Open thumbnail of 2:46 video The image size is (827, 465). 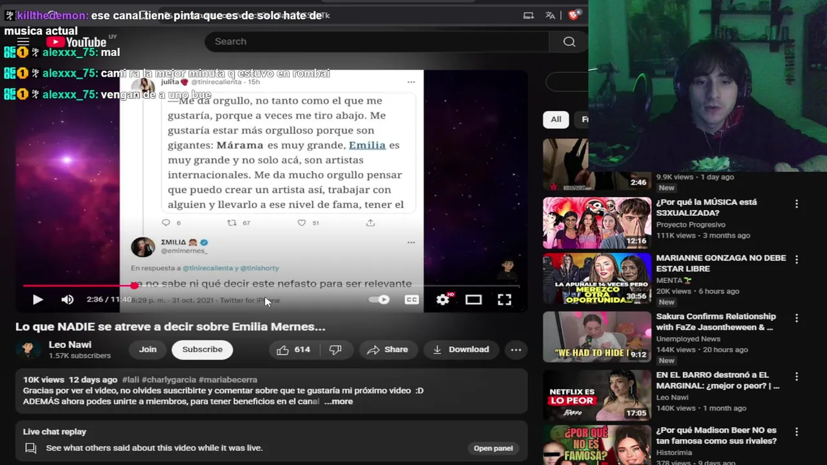pos(597,164)
